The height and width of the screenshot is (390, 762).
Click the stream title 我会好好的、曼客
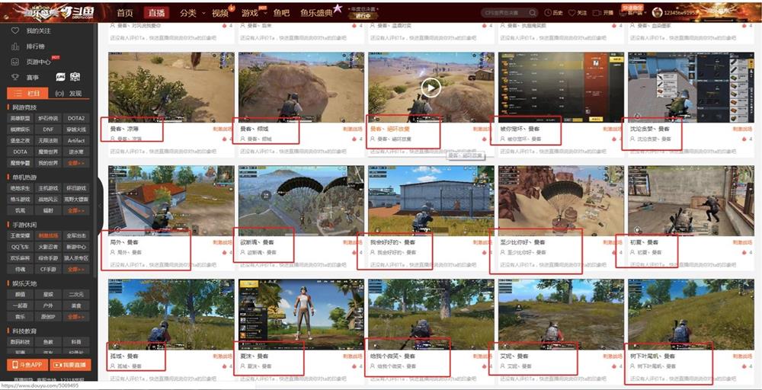(392, 242)
